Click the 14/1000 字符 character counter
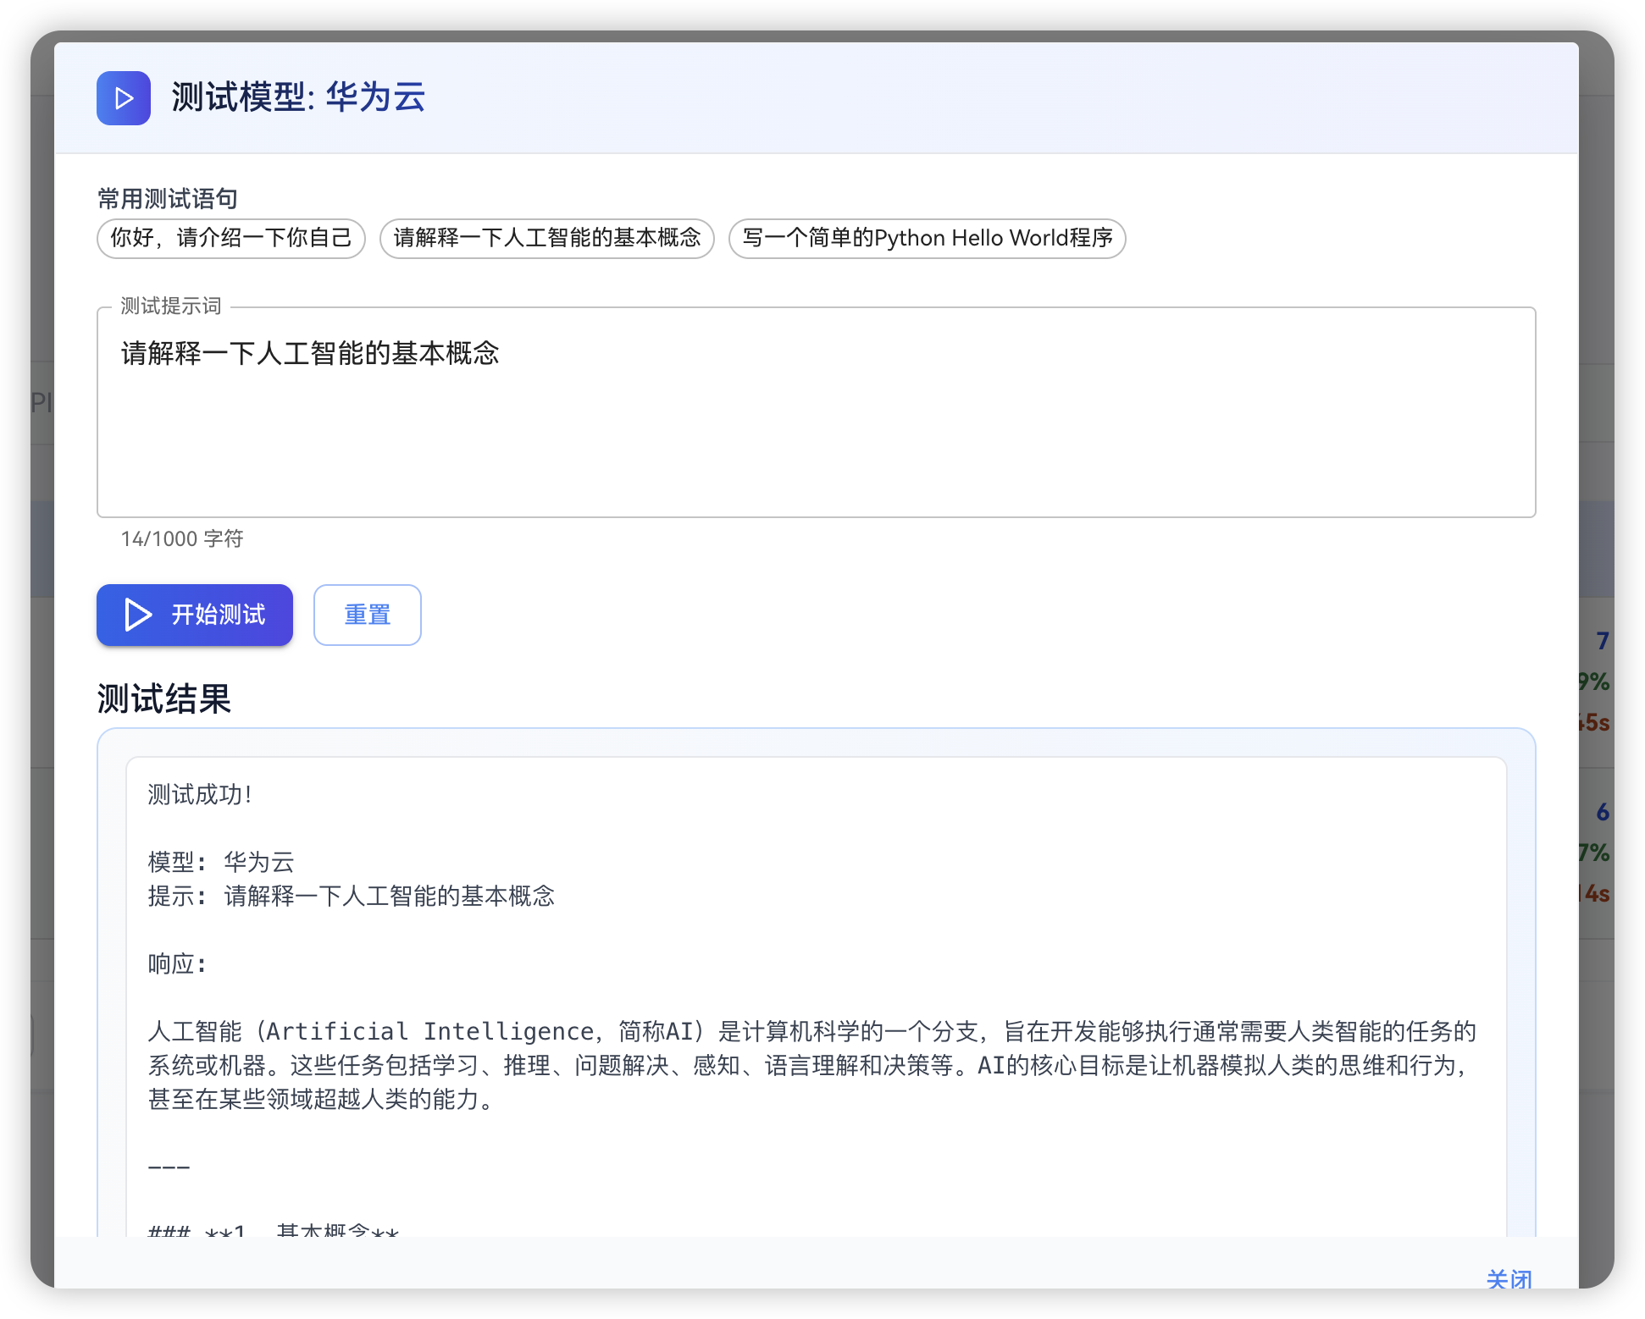The width and height of the screenshot is (1645, 1319). tap(182, 538)
